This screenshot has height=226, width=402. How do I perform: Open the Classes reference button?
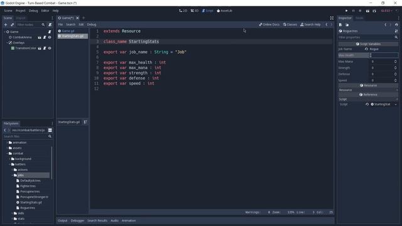click(x=290, y=24)
